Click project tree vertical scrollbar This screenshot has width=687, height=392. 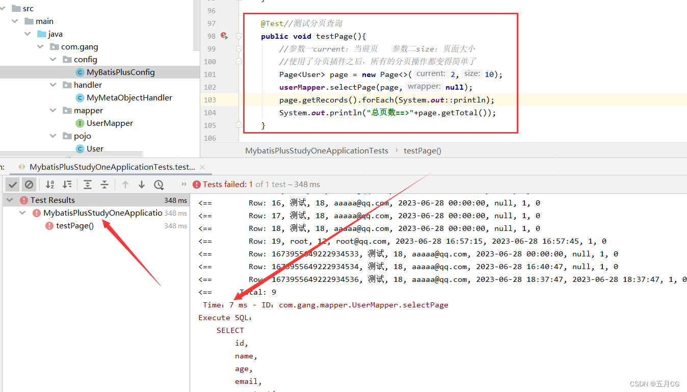(x=196, y=25)
